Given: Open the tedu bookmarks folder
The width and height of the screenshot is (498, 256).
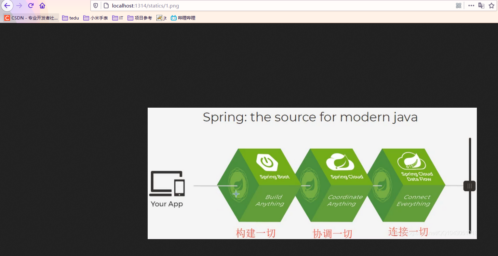Looking at the screenshot, I should click(71, 18).
